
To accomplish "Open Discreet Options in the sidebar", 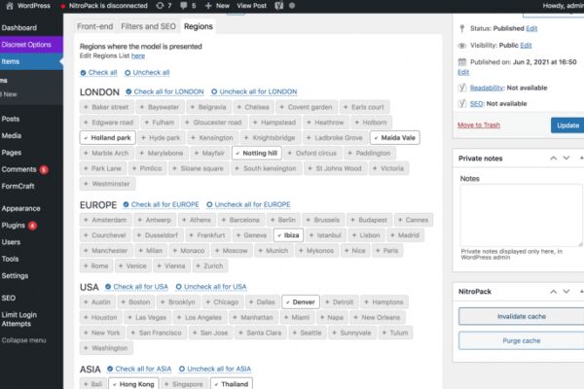I will point(26,45).
